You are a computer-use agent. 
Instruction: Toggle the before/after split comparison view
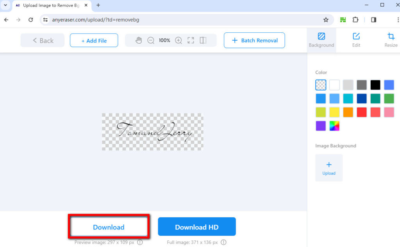click(203, 40)
